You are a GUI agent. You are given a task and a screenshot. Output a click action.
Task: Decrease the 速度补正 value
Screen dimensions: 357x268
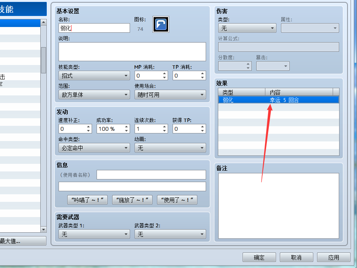click(x=88, y=131)
